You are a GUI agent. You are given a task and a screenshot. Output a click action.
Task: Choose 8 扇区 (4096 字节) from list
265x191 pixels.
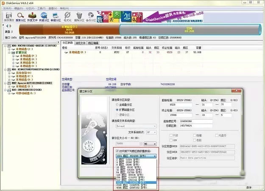pos(136,164)
